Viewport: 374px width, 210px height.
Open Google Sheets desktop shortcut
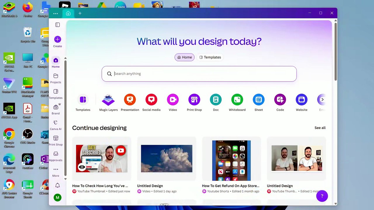pyautogui.click(x=28, y=189)
